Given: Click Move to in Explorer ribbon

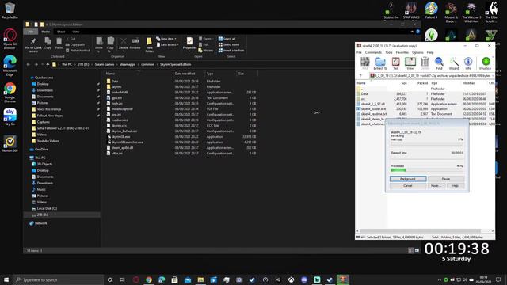Looking at the screenshot, I should click(x=99, y=45).
